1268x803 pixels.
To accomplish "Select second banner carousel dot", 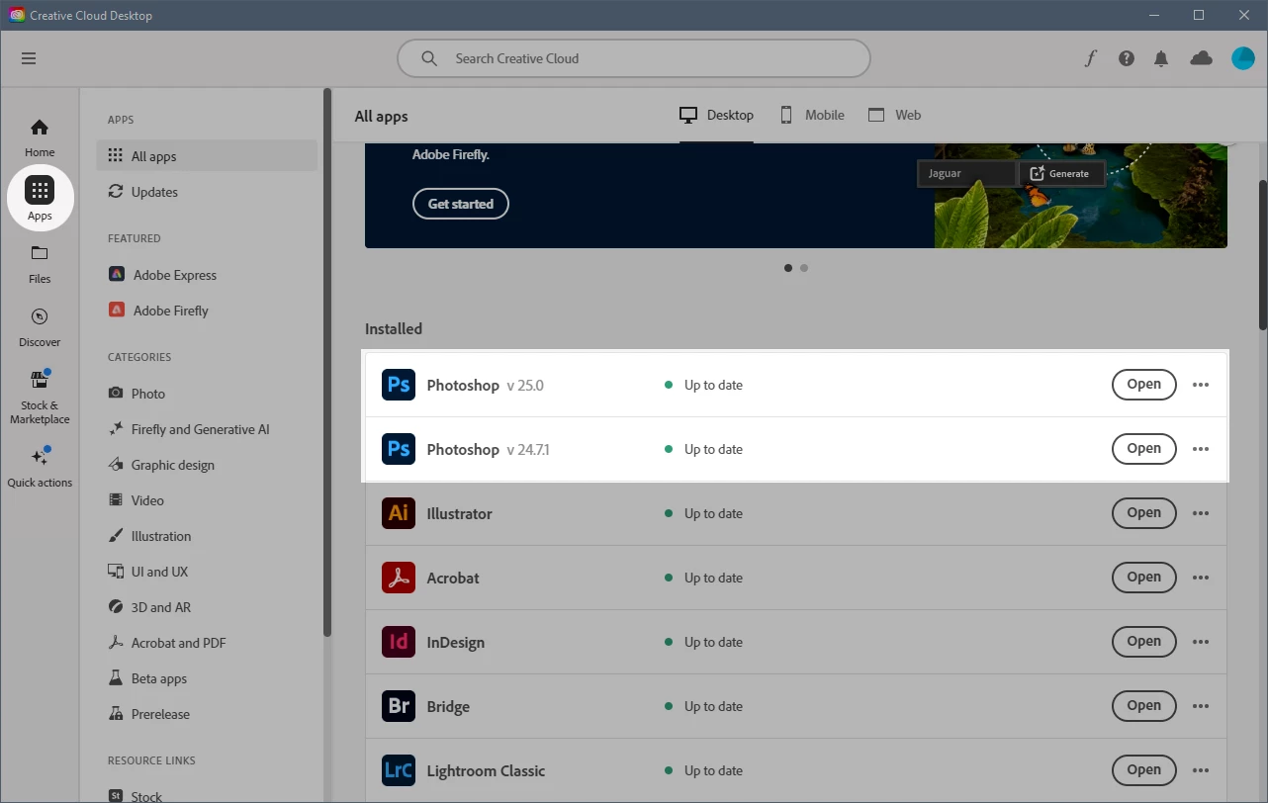I will (804, 268).
